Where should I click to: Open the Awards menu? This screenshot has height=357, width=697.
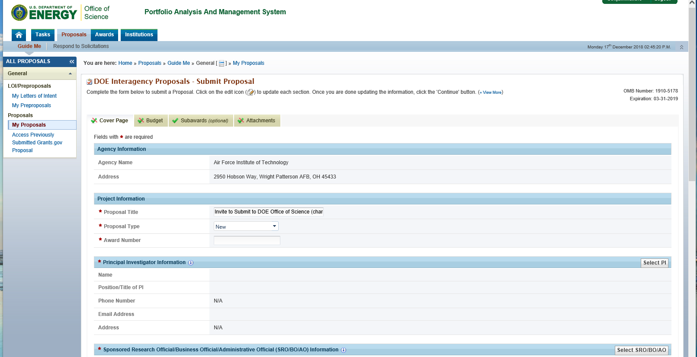pyautogui.click(x=104, y=35)
